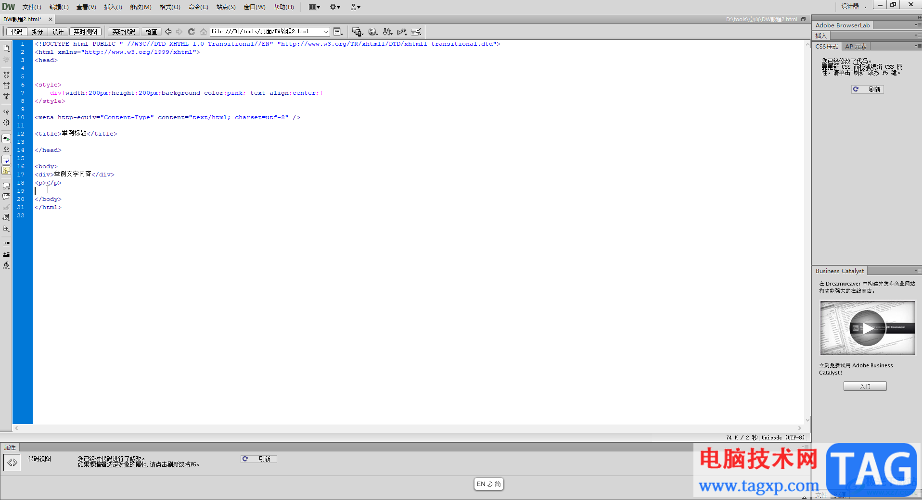
Task: Toggle 检查 inspect mode
Action: tap(151, 32)
